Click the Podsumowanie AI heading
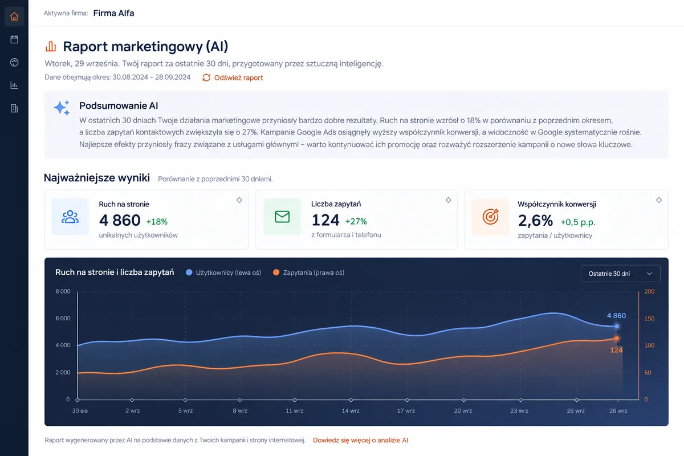 pyautogui.click(x=119, y=105)
